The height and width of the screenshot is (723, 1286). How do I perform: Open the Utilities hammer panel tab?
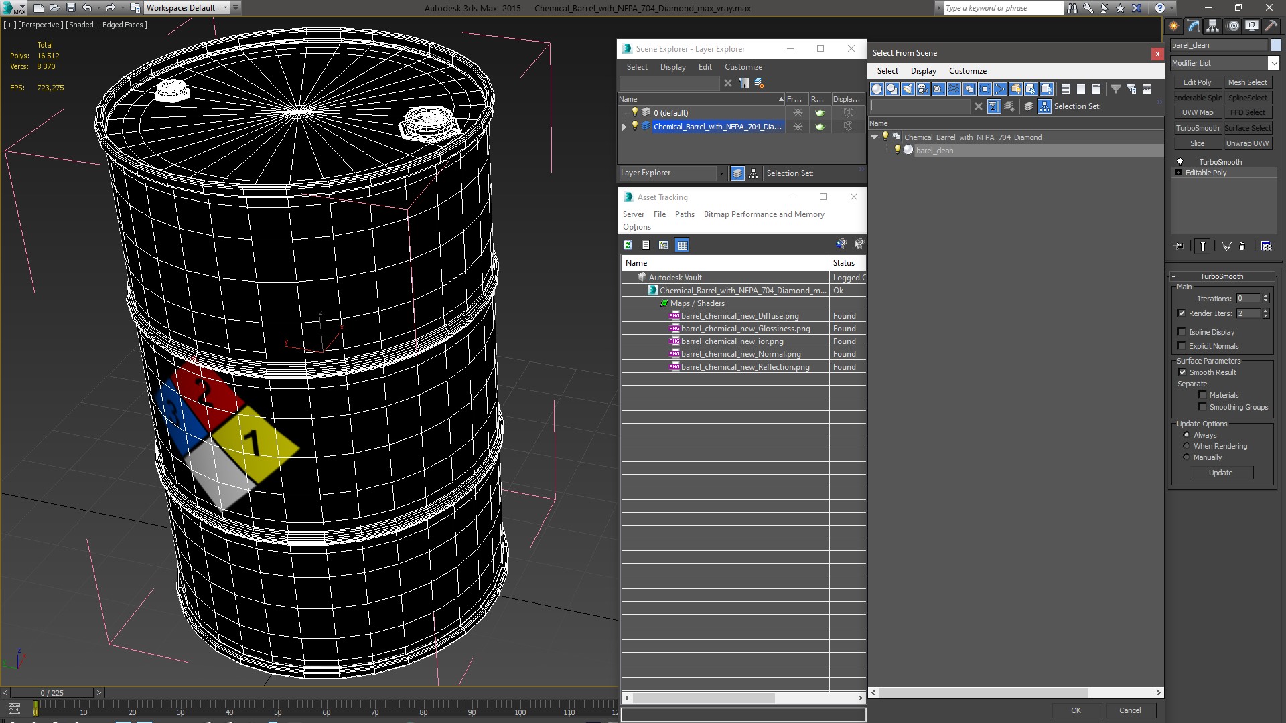pyautogui.click(x=1271, y=26)
